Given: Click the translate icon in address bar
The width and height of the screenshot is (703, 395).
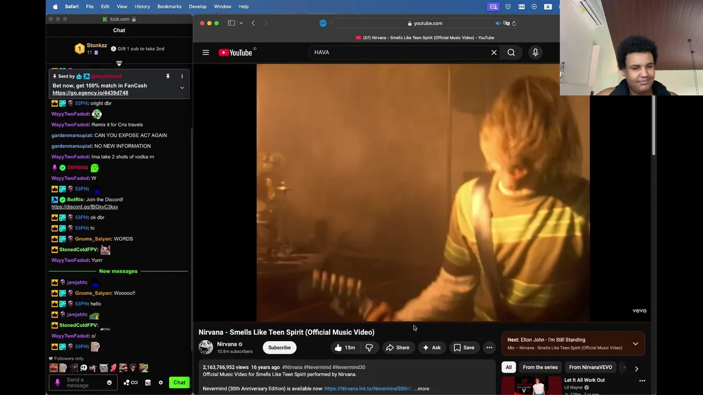Looking at the screenshot, I should click(506, 23).
